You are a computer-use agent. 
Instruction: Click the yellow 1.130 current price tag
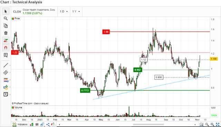pos(214,59)
